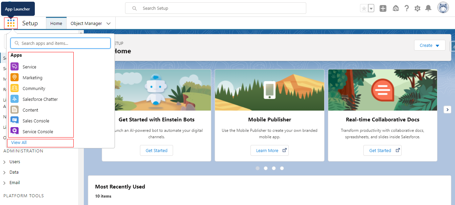Screen dimensions: 455x205
Task: Expand the Email tree node
Action: pos(4,183)
